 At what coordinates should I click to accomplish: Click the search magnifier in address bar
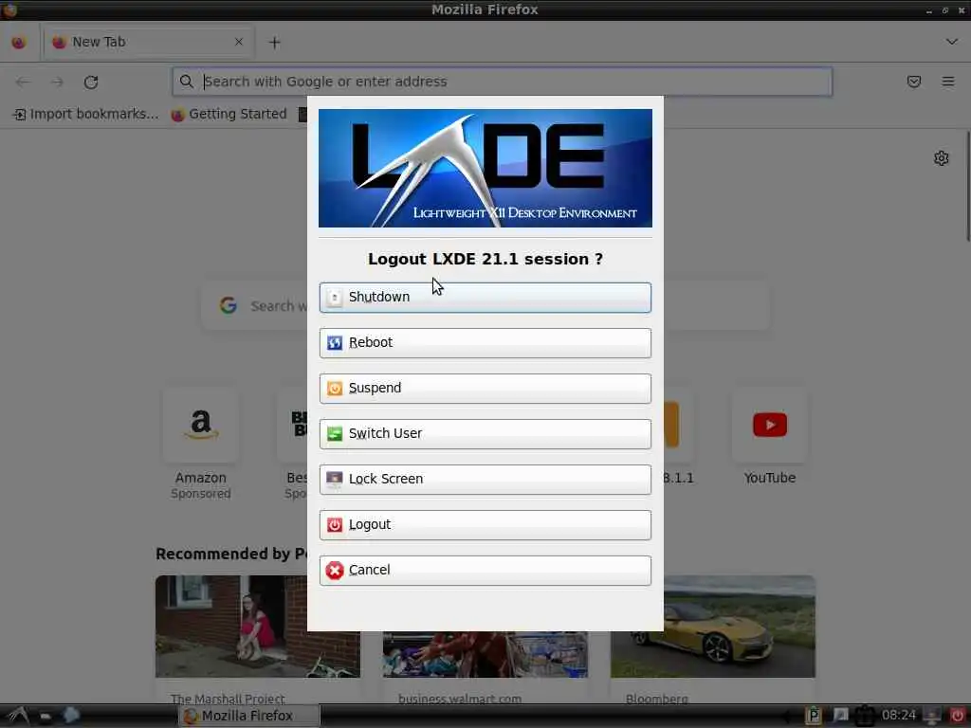click(x=186, y=82)
